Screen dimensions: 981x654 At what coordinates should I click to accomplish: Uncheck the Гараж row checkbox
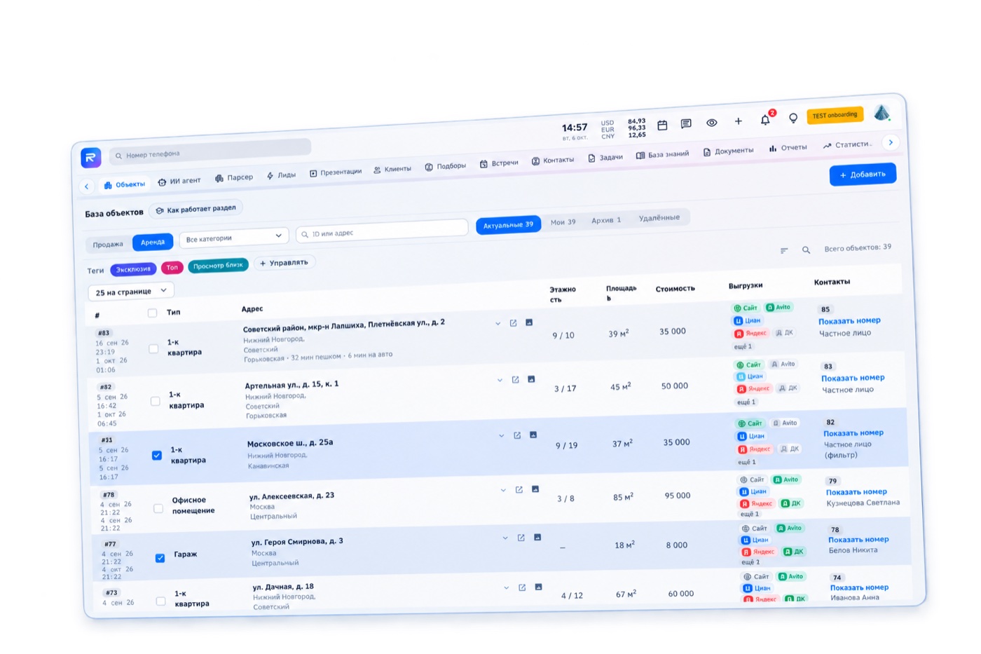160,558
